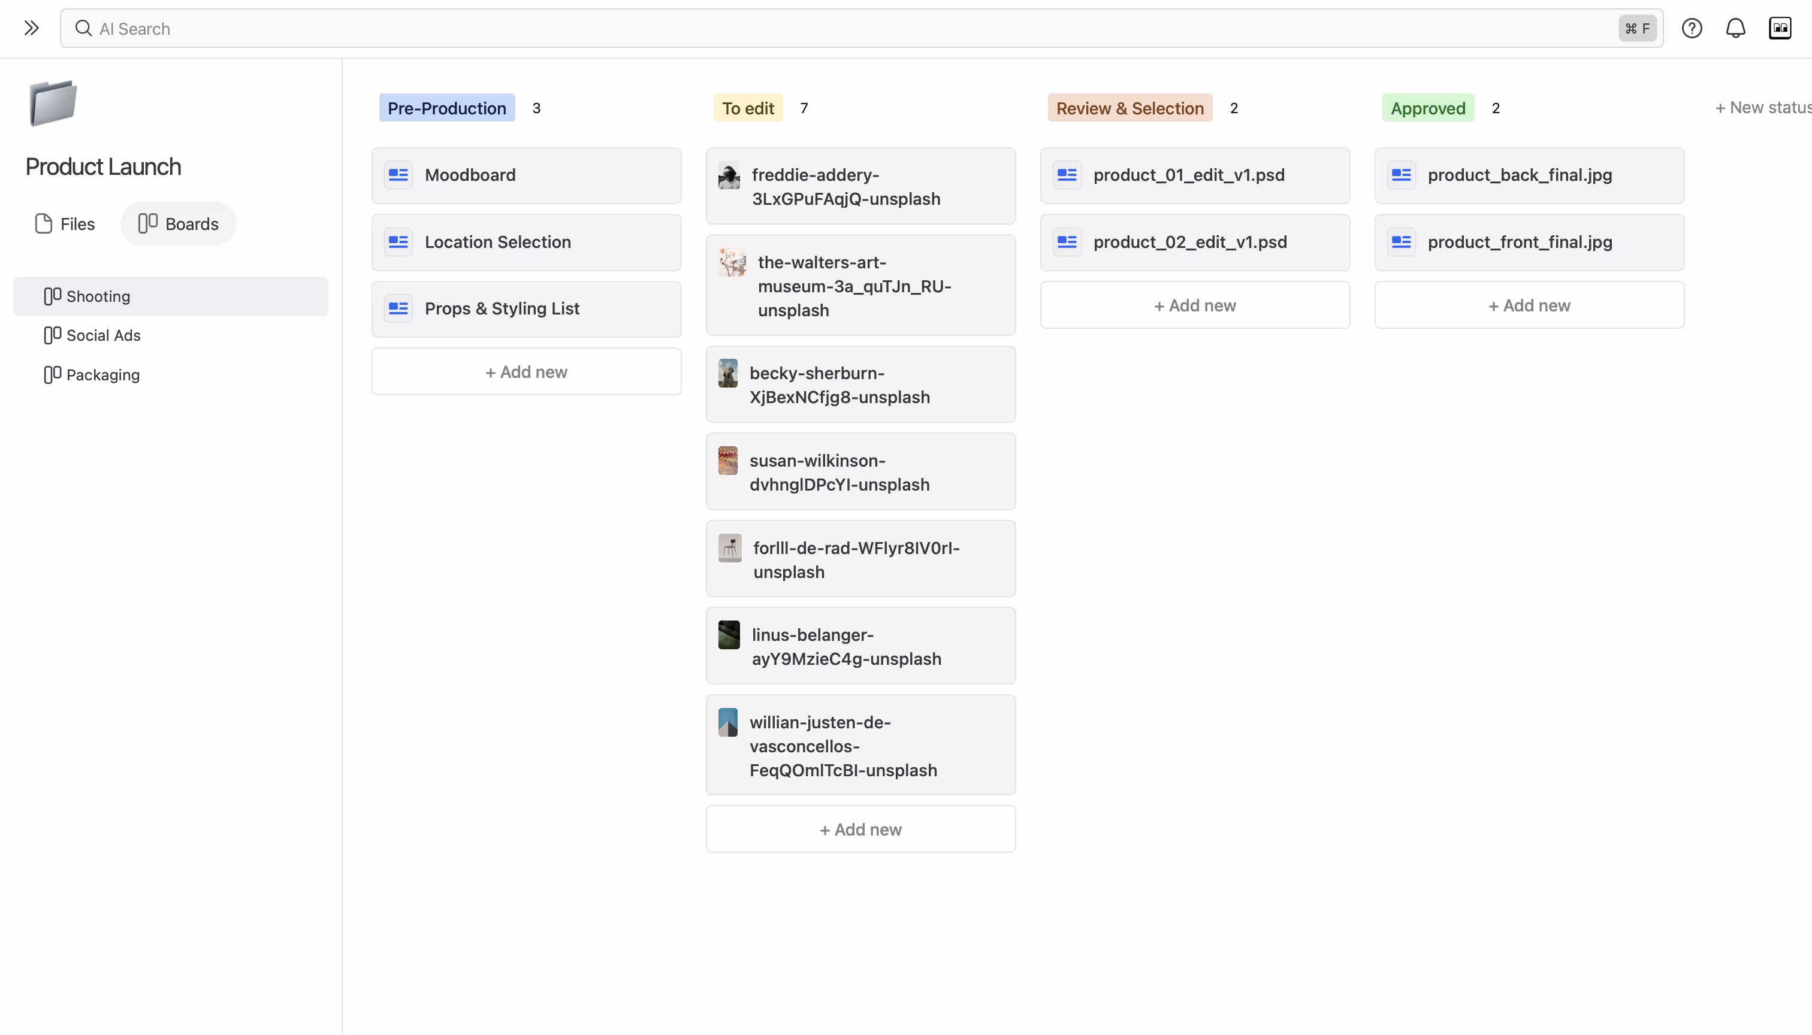Open the Social Ads board
Image resolution: width=1812 pixels, height=1035 pixels.
pyautogui.click(x=103, y=335)
